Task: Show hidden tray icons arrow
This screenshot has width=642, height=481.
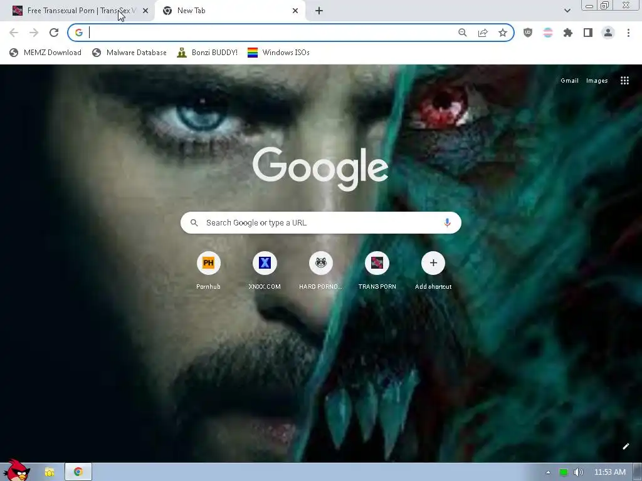Action: tap(548, 472)
